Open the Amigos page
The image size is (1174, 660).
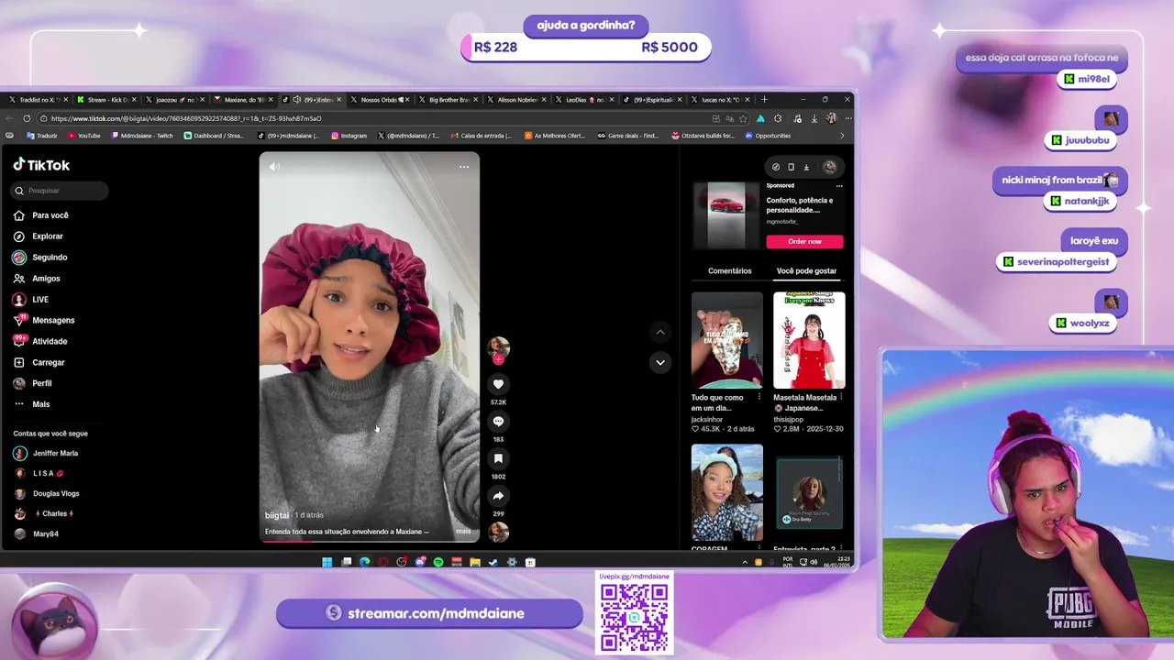[38, 279]
